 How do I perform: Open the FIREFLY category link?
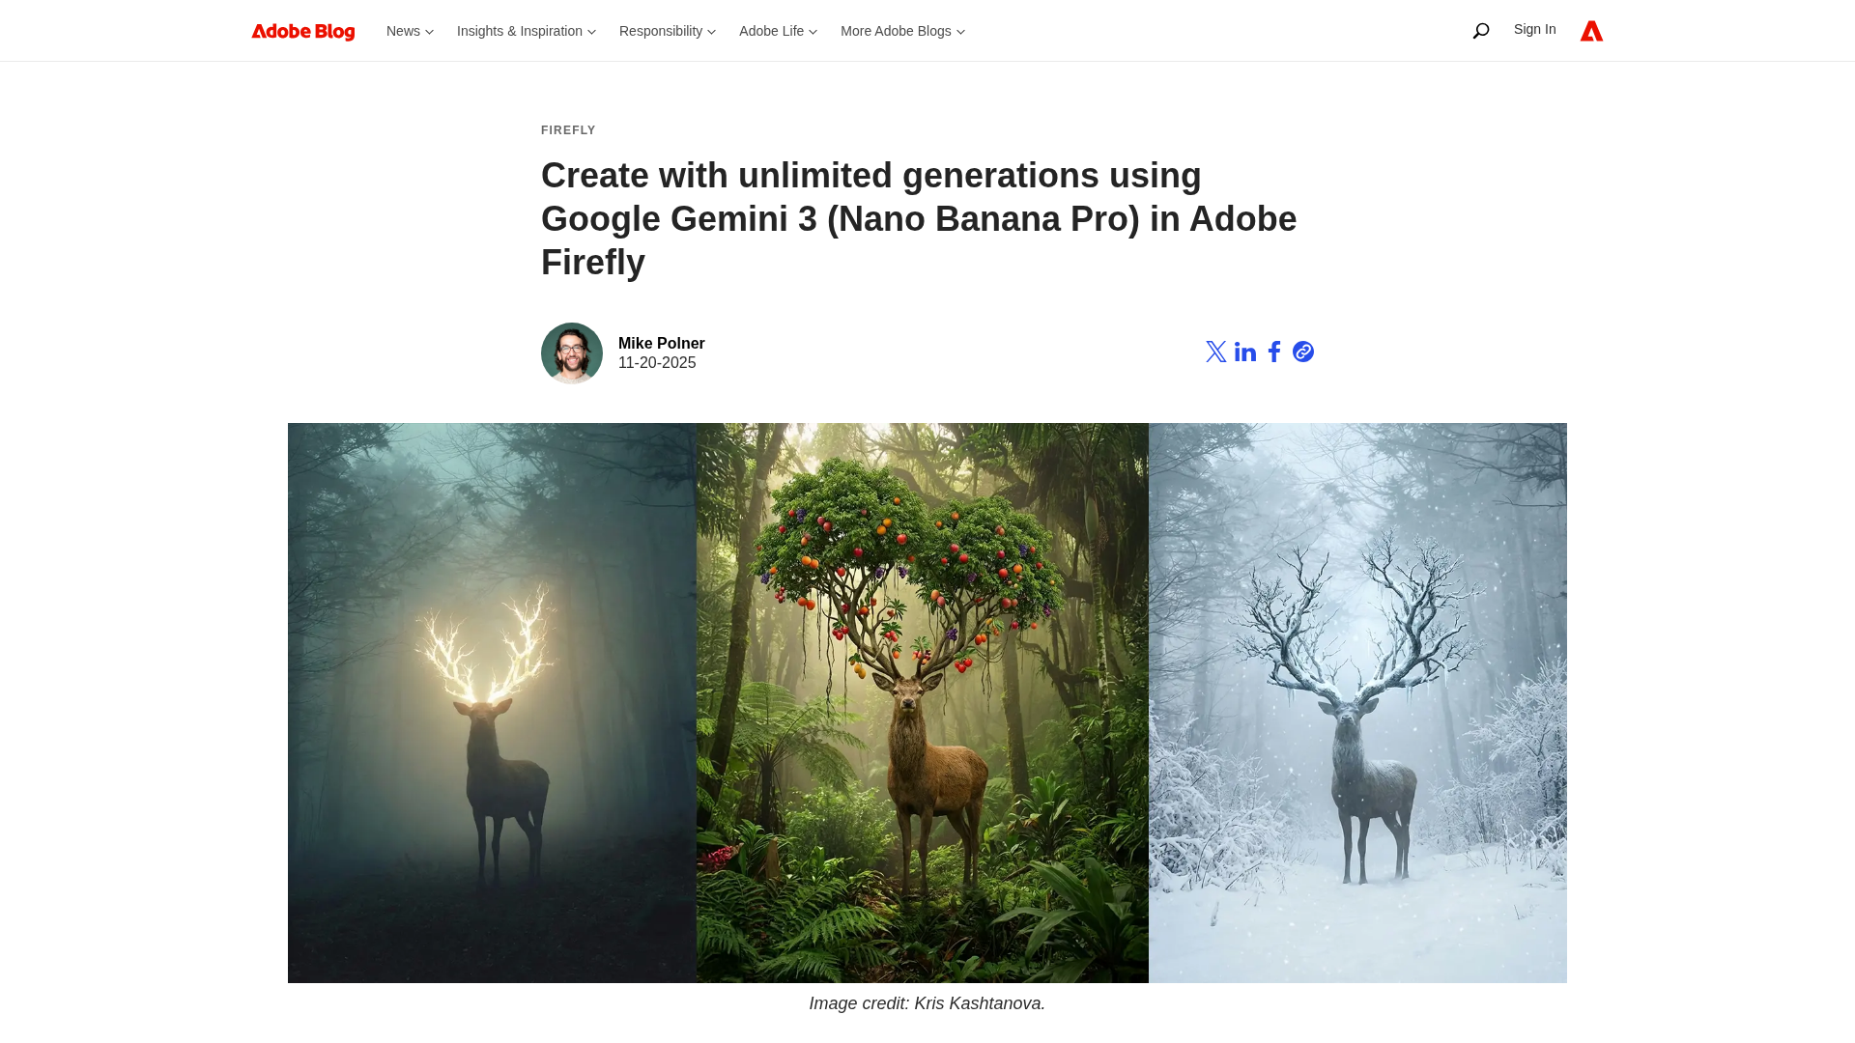coord(568,130)
